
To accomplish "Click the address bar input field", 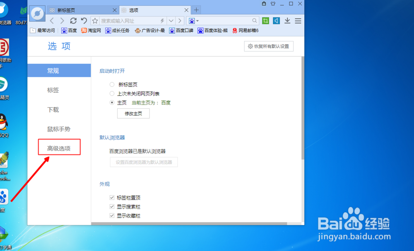I will pyautogui.click(x=129, y=21).
